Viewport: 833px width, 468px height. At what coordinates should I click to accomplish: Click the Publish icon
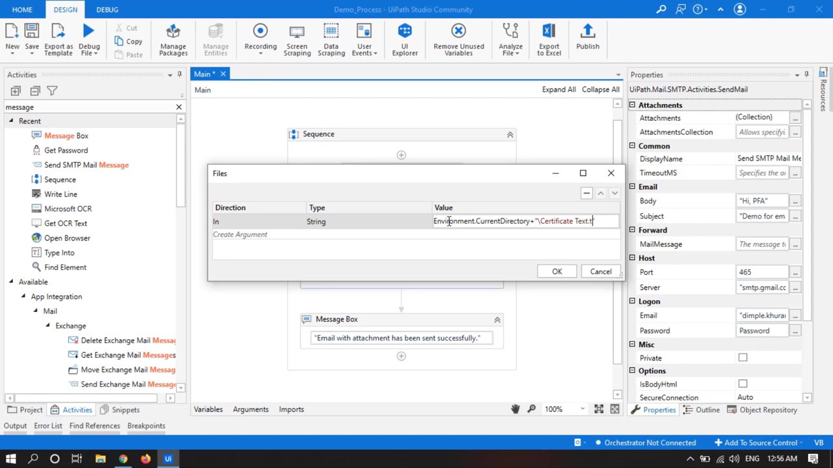588,37
